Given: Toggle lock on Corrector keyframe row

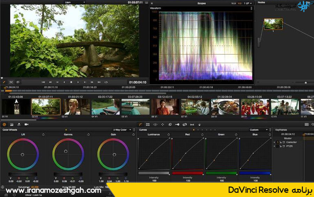Looking at the screenshot, I should [x=281, y=142].
